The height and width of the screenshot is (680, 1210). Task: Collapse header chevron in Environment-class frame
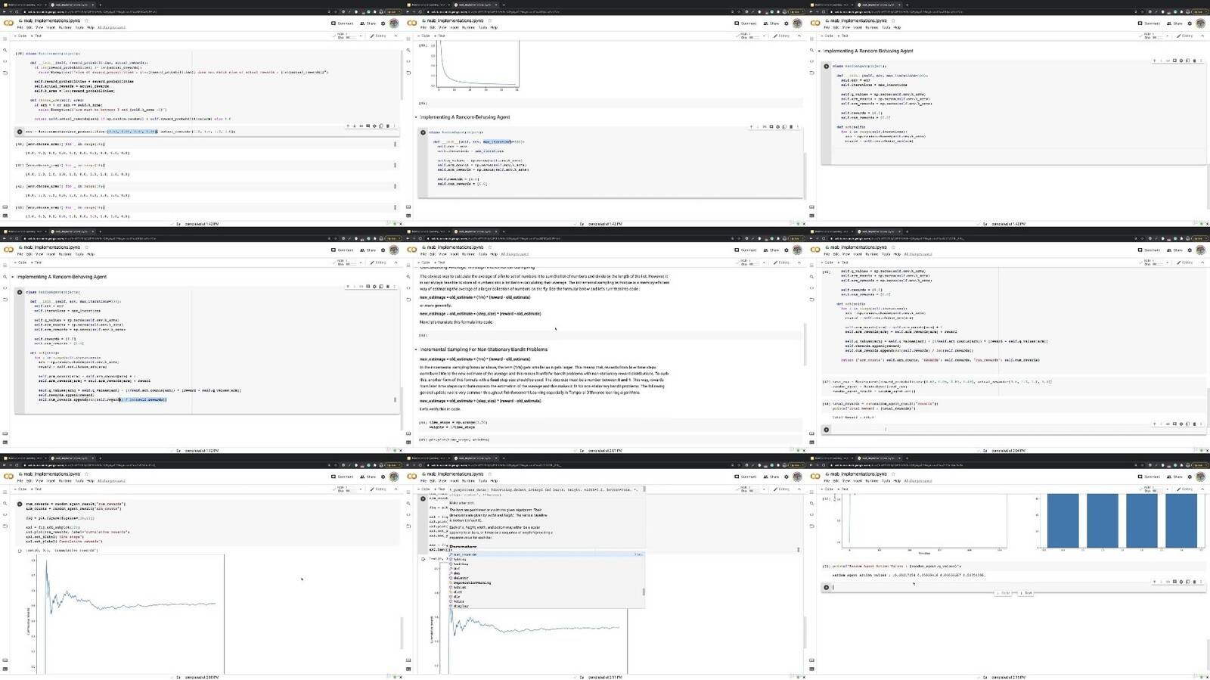(x=396, y=36)
